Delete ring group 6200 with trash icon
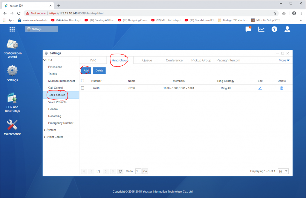The height and width of the screenshot is (198, 306). click(x=281, y=88)
